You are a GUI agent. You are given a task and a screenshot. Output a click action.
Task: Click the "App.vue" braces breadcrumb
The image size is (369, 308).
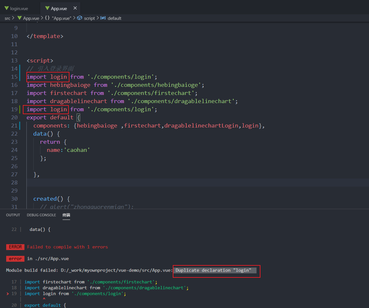coord(61,18)
